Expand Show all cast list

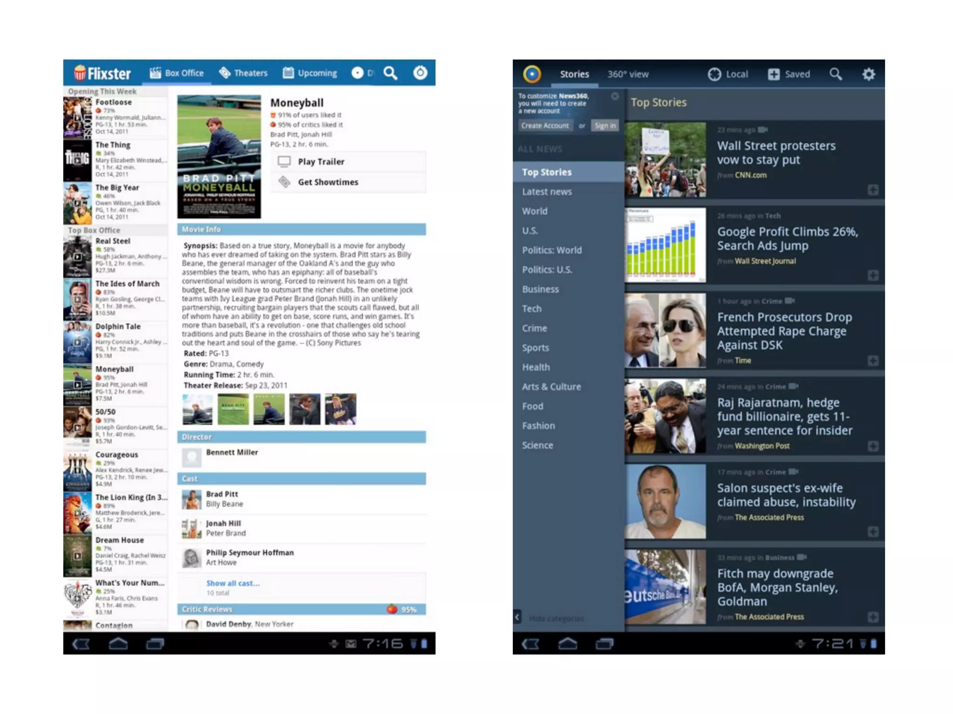click(x=233, y=583)
